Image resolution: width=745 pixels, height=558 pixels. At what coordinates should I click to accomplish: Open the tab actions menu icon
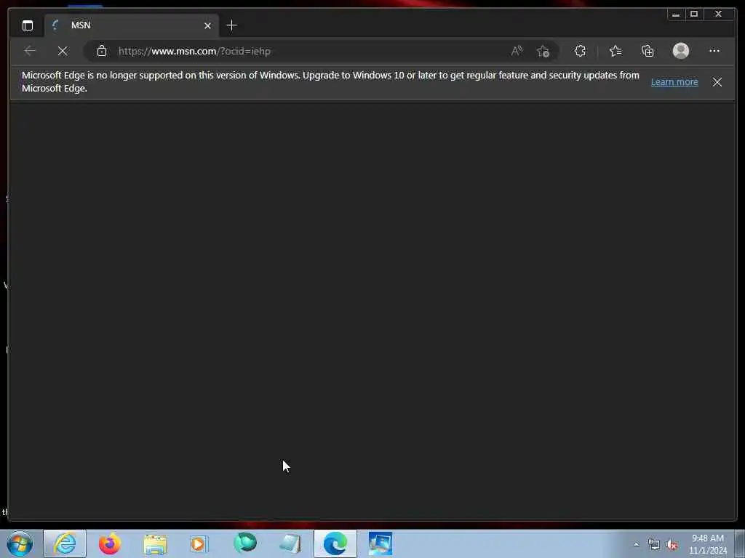[28, 25]
